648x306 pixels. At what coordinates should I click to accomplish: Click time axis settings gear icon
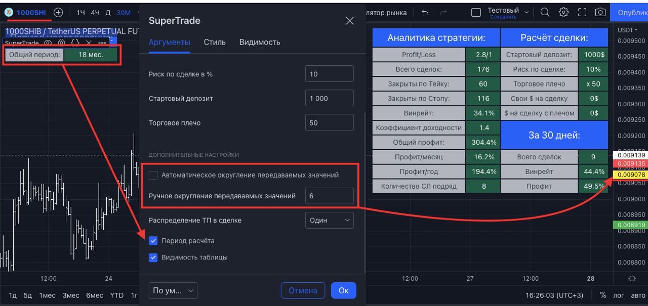tap(632, 279)
